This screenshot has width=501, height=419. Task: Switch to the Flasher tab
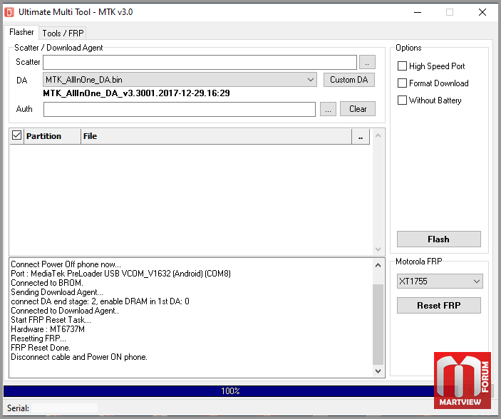click(x=21, y=32)
